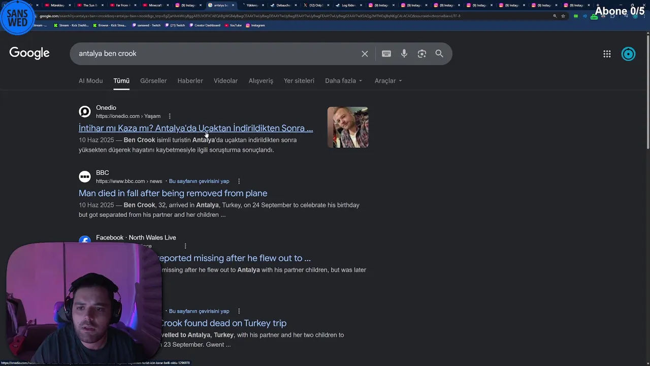Viewport: 650px width, 366px height.
Task: Open BBC link Man died in fall
Action: point(173,193)
